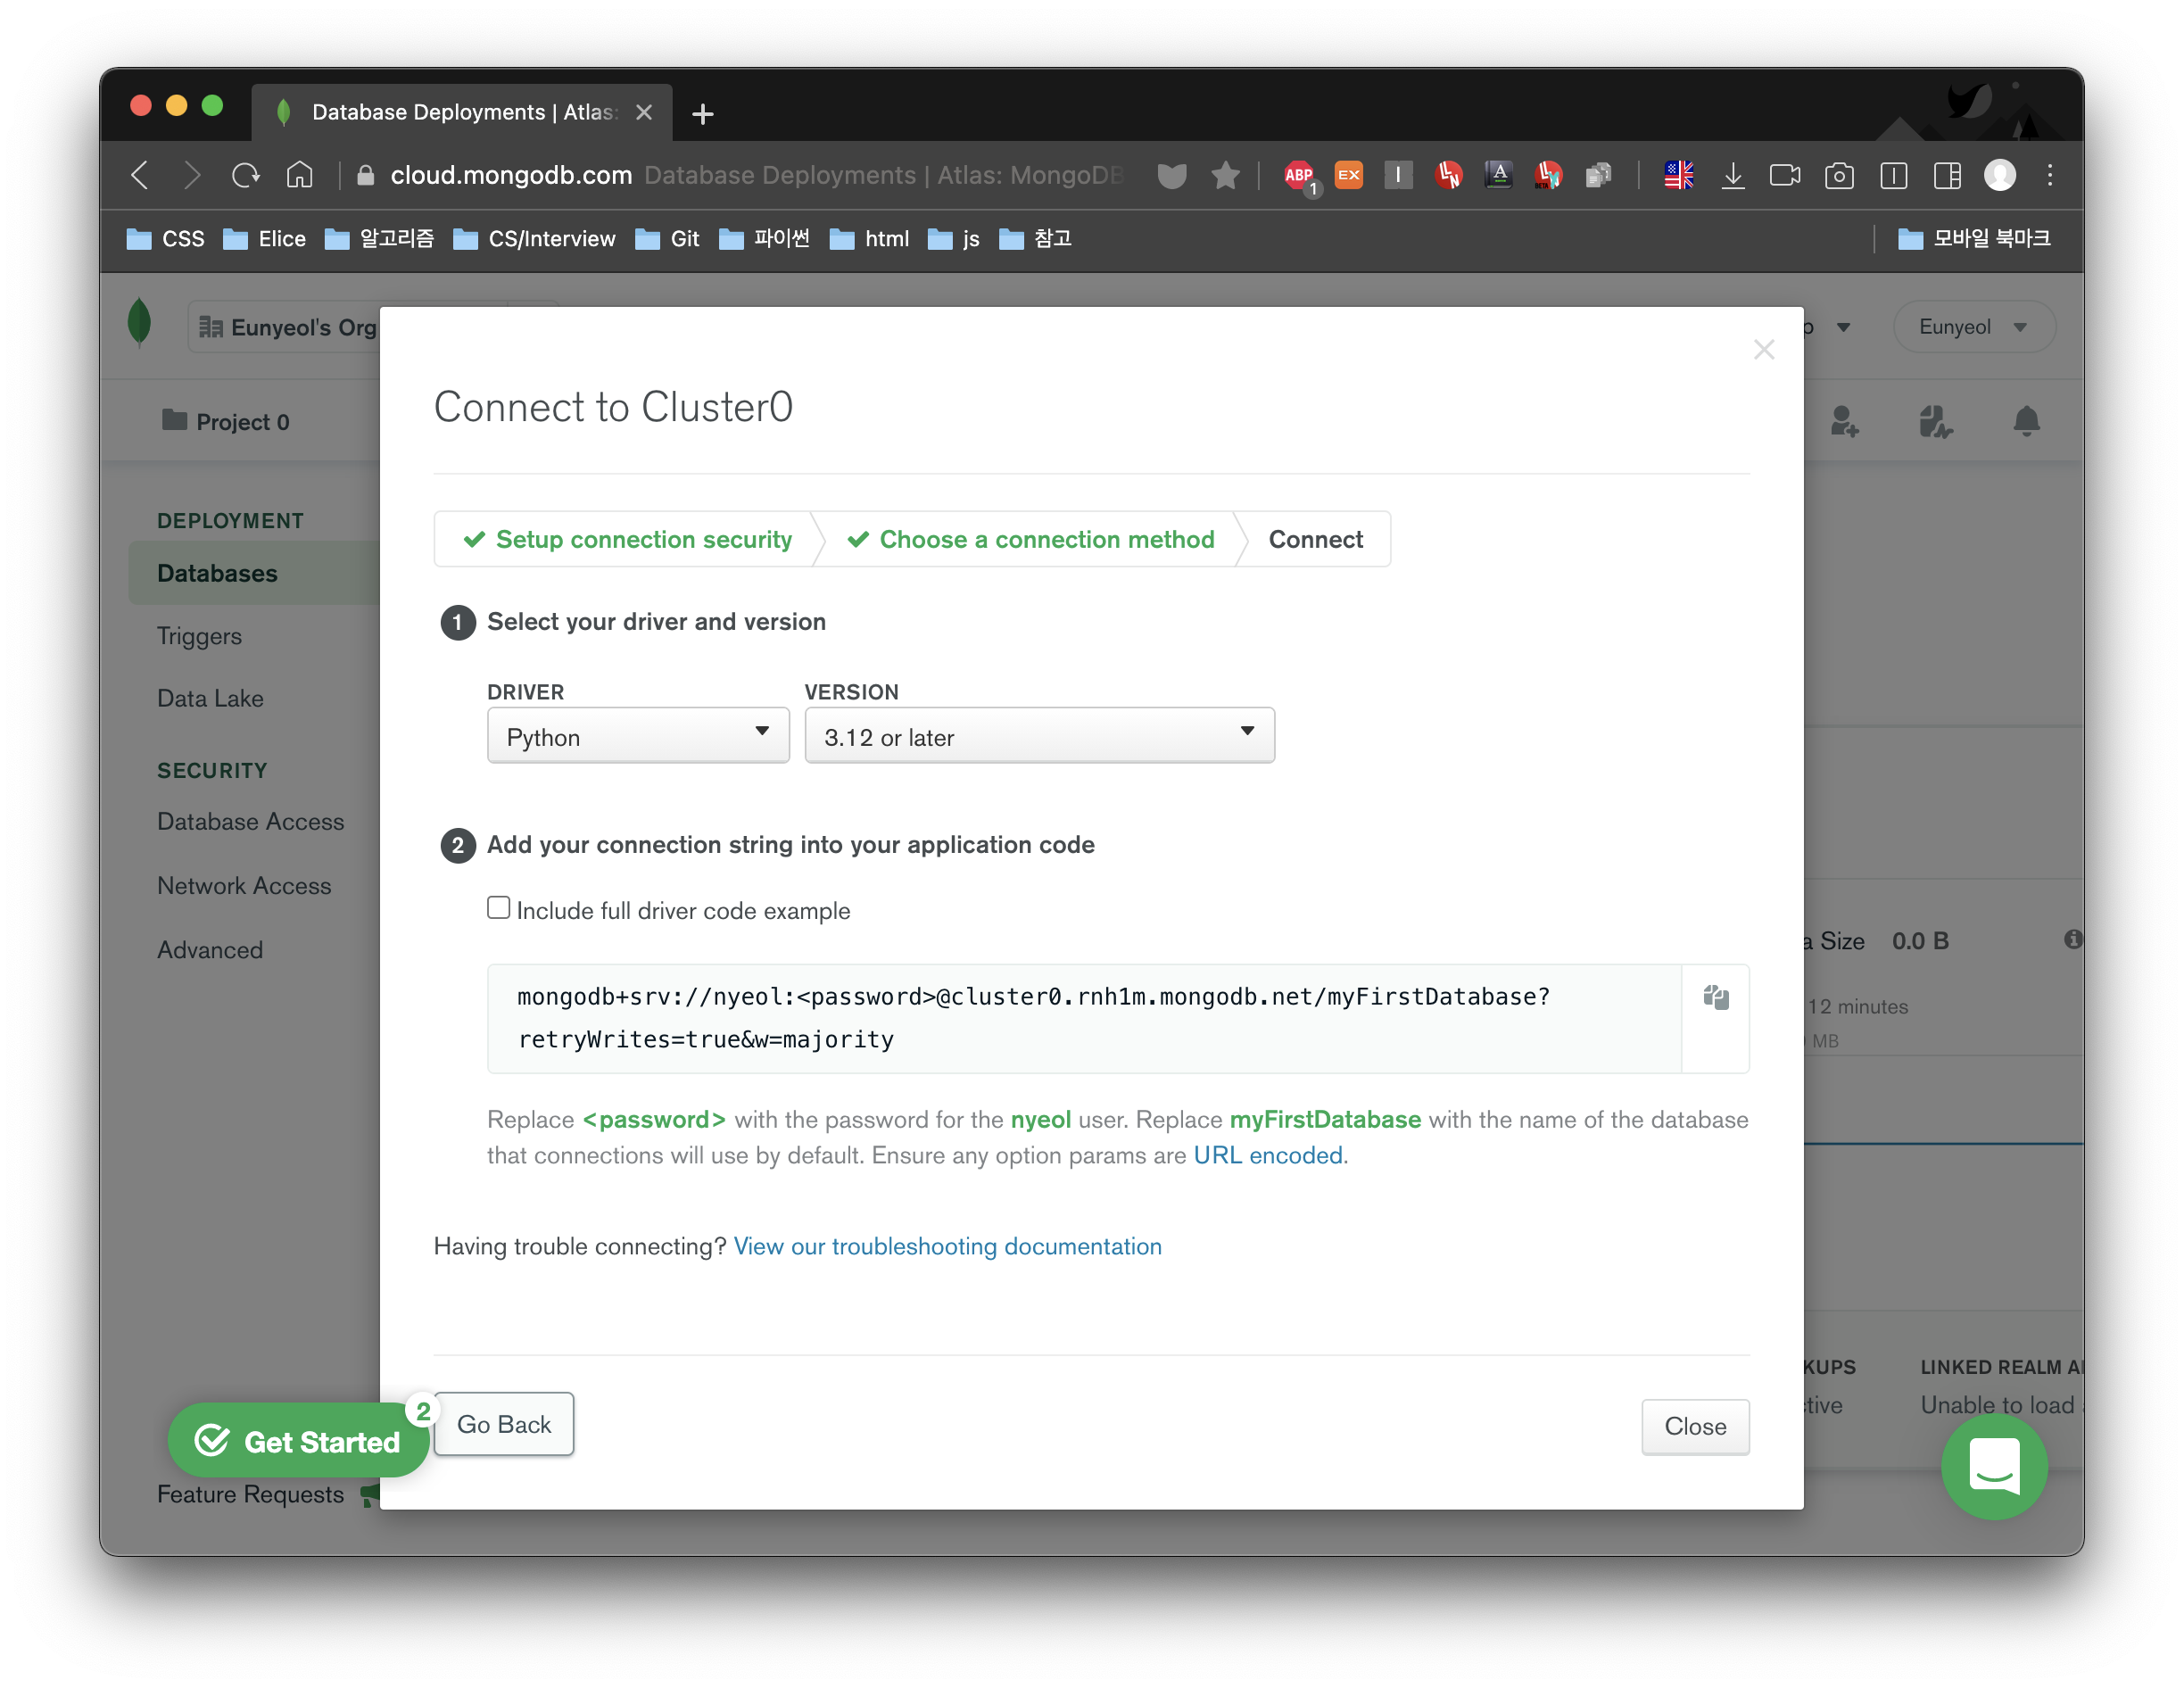
Task: Click the Get Started button
Action: pyautogui.click(x=299, y=1441)
